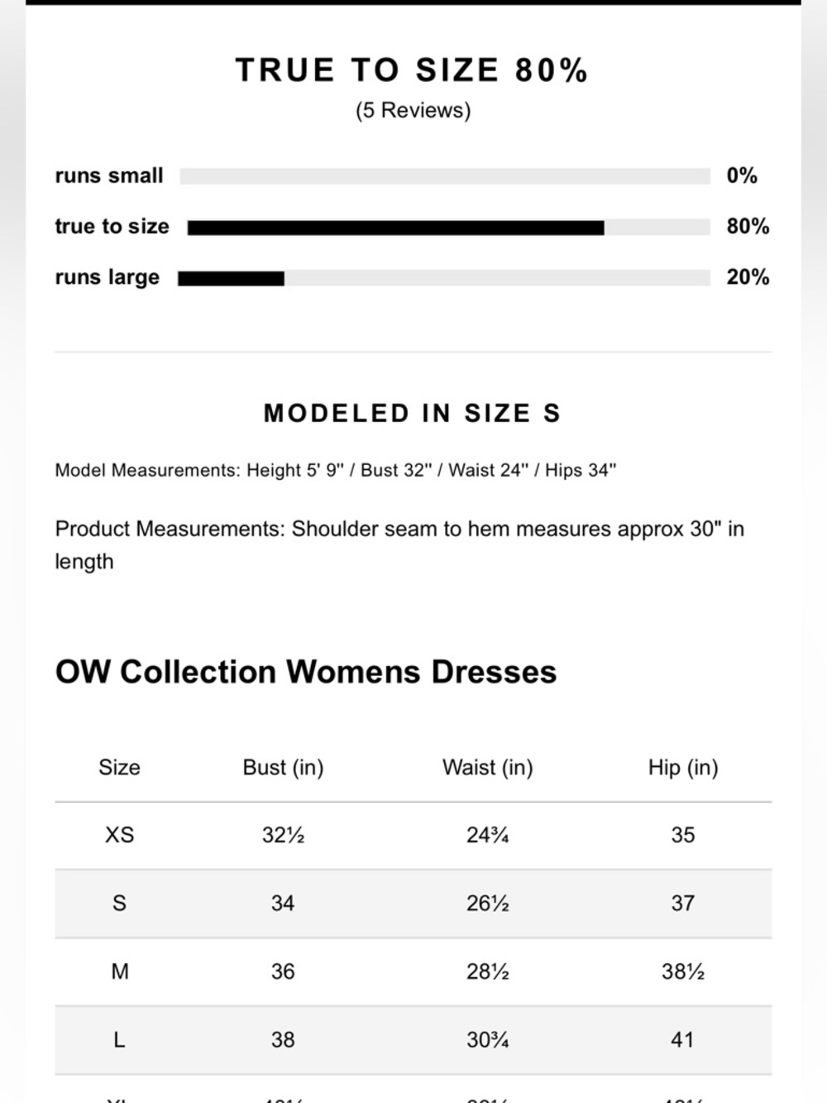This screenshot has width=827, height=1103.
Task: Click the MODELED IN SIZE S heading
Action: click(x=412, y=413)
